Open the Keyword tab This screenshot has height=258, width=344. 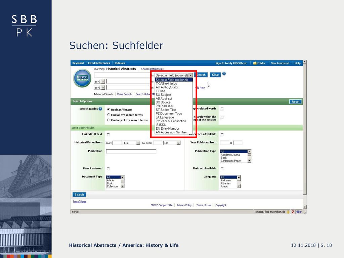coord(78,63)
